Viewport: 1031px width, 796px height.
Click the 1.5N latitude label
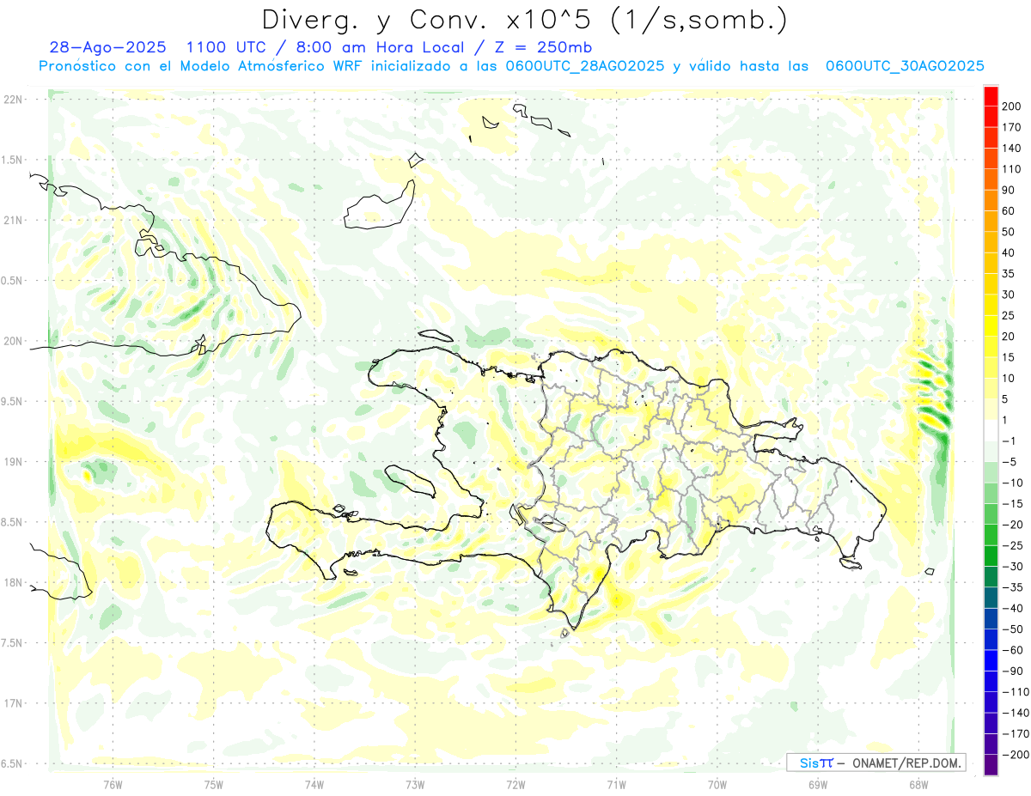click(x=12, y=160)
